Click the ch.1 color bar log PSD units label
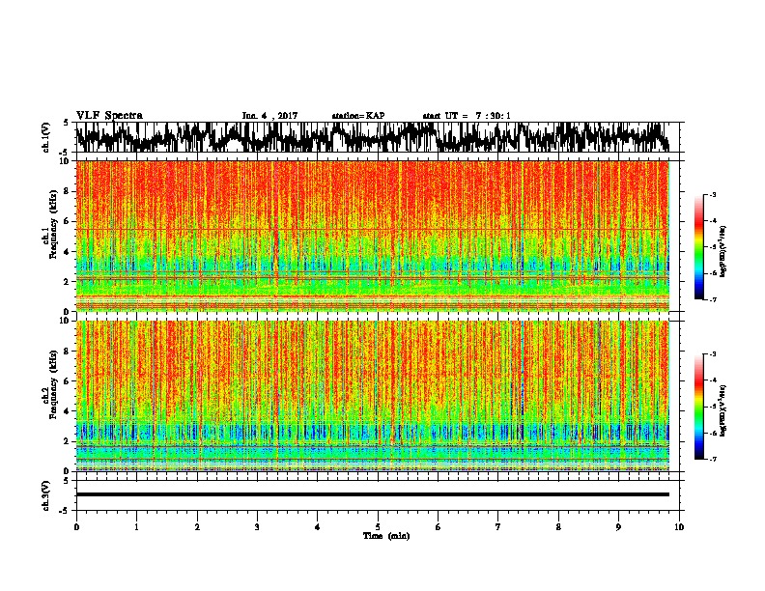Screen dimensions: 765x591 tap(722, 252)
